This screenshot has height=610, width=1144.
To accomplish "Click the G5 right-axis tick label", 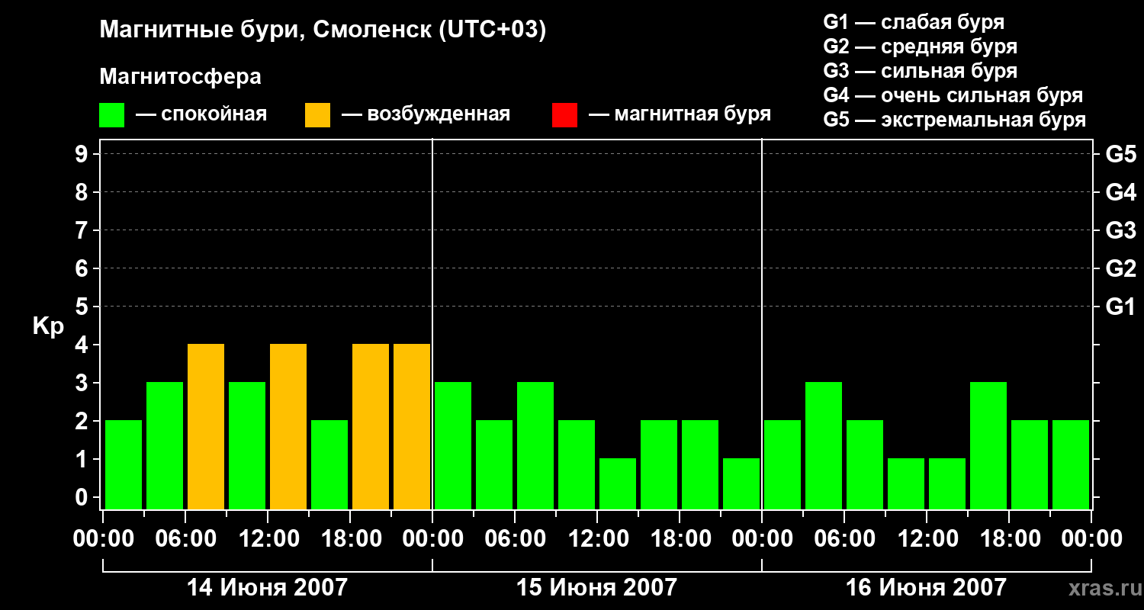I will tap(1121, 154).
